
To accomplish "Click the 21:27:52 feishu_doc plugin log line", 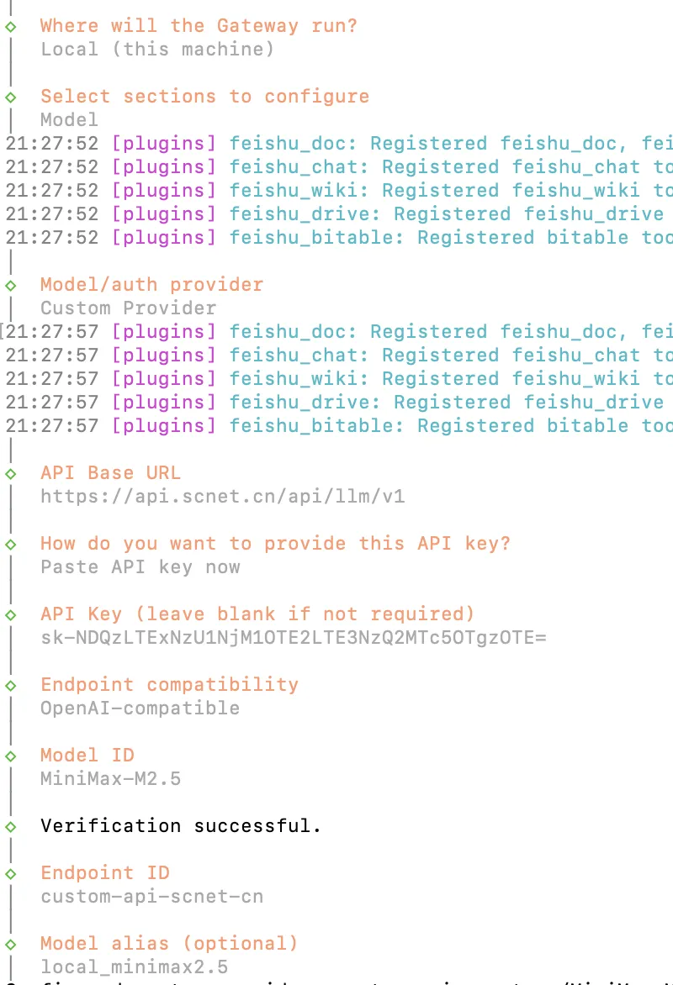I will point(336,144).
